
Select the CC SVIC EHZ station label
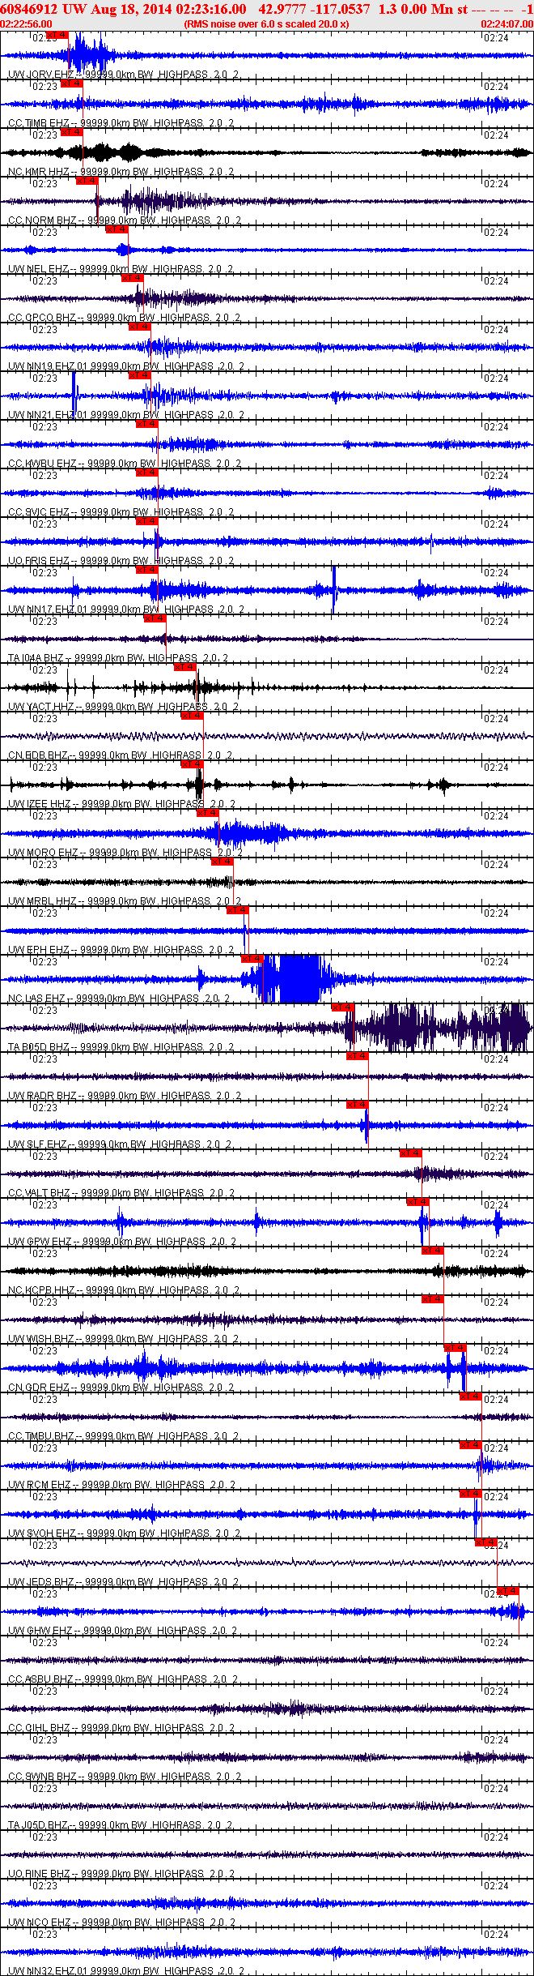point(39,512)
